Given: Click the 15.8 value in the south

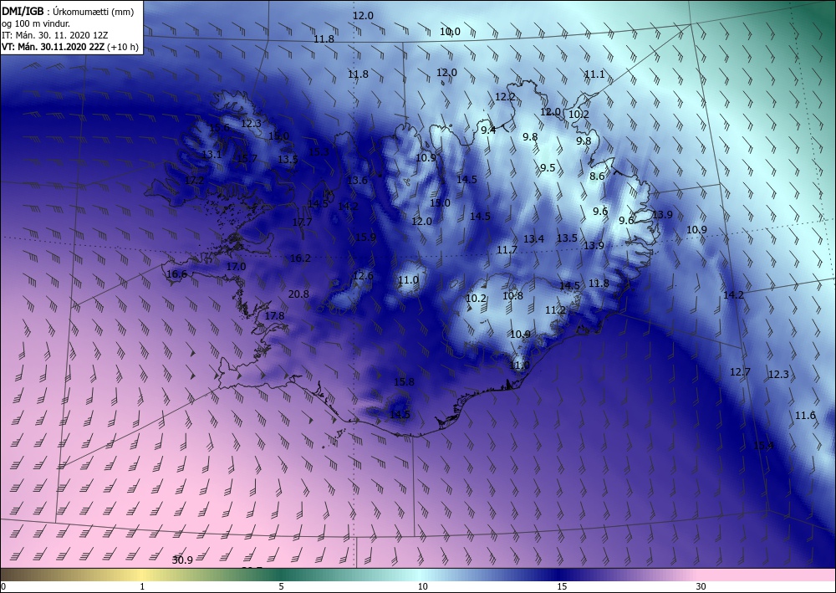Looking at the screenshot, I should pos(404,382).
